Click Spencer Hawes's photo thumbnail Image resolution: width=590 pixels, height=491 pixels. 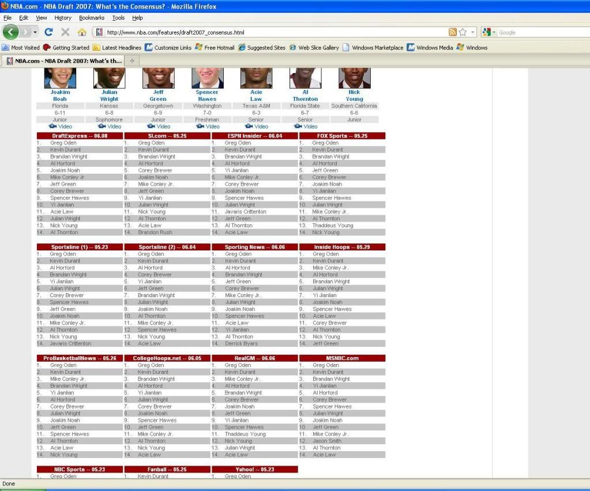coord(207,78)
